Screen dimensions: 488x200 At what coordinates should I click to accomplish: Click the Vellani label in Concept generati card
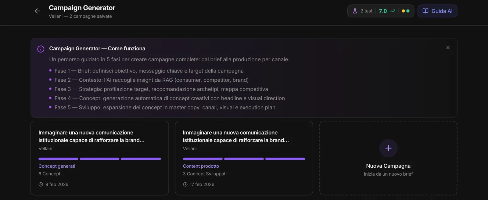[x=45, y=148]
